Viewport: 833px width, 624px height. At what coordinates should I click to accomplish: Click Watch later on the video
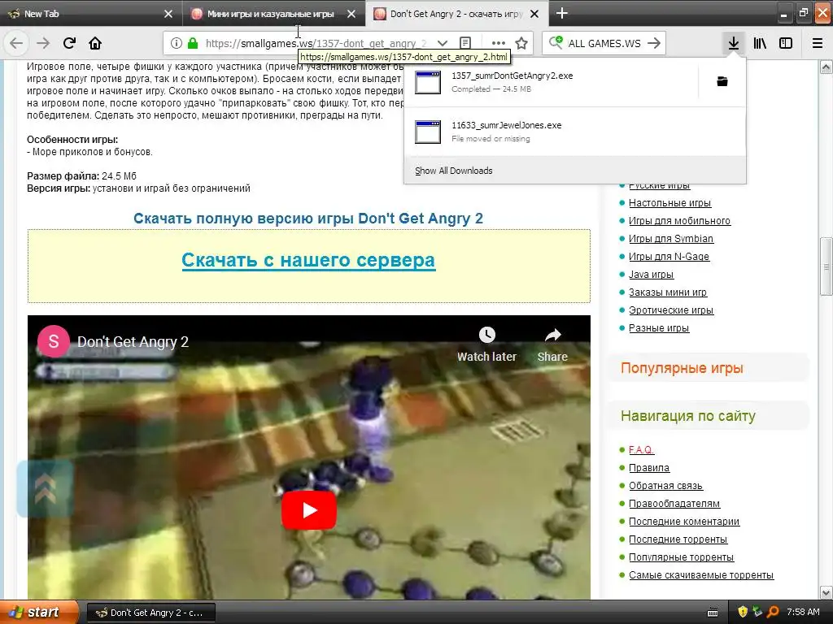486,344
